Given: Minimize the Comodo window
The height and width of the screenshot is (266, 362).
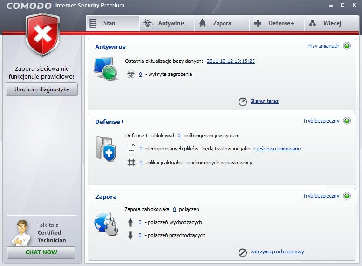Looking at the screenshot, I should (331, 6).
